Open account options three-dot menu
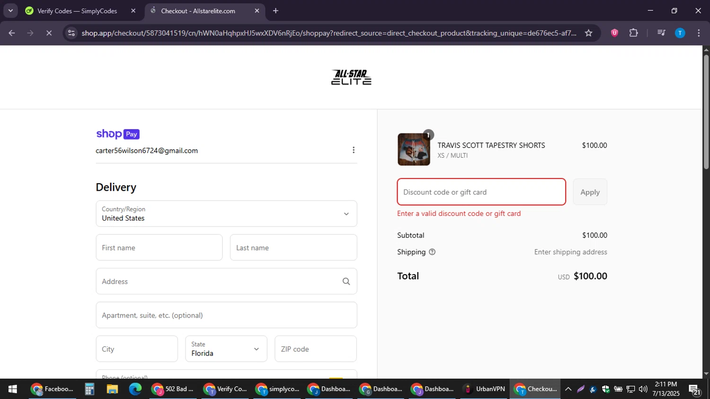Viewport: 710px width, 399px height. (x=353, y=150)
